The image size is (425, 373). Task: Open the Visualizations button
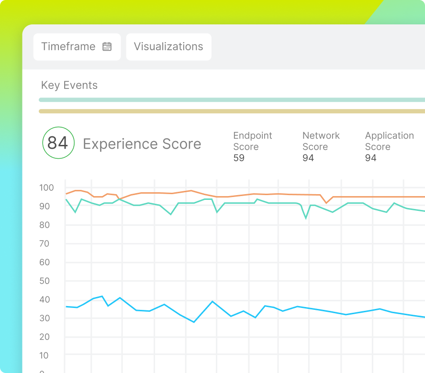pyautogui.click(x=168, y=47)
